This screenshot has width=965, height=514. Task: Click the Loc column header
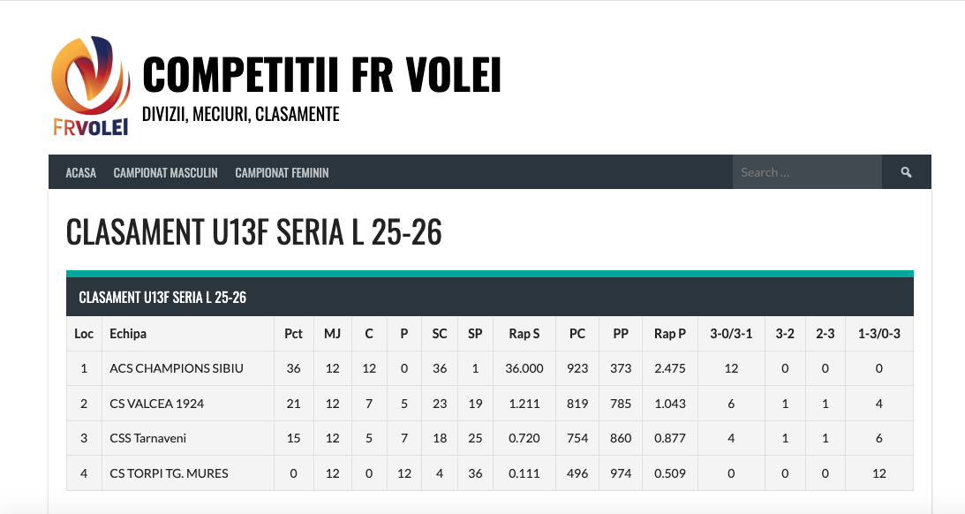click(x=84, y=334)
